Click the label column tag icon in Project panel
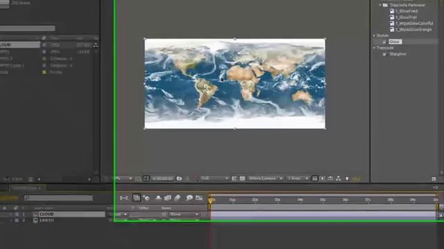The height and width of the screenshot is (249, 444). point(44,38)
